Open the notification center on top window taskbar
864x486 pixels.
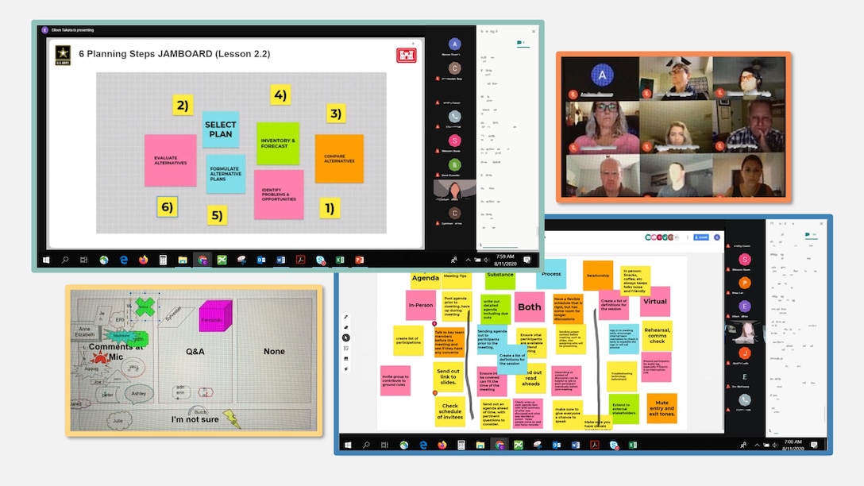[526, 260]
